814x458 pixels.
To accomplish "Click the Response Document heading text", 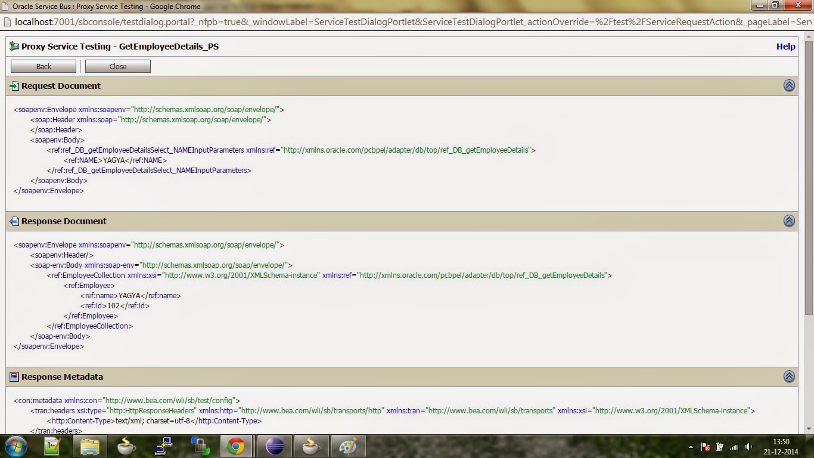I will tap(64, 221).
